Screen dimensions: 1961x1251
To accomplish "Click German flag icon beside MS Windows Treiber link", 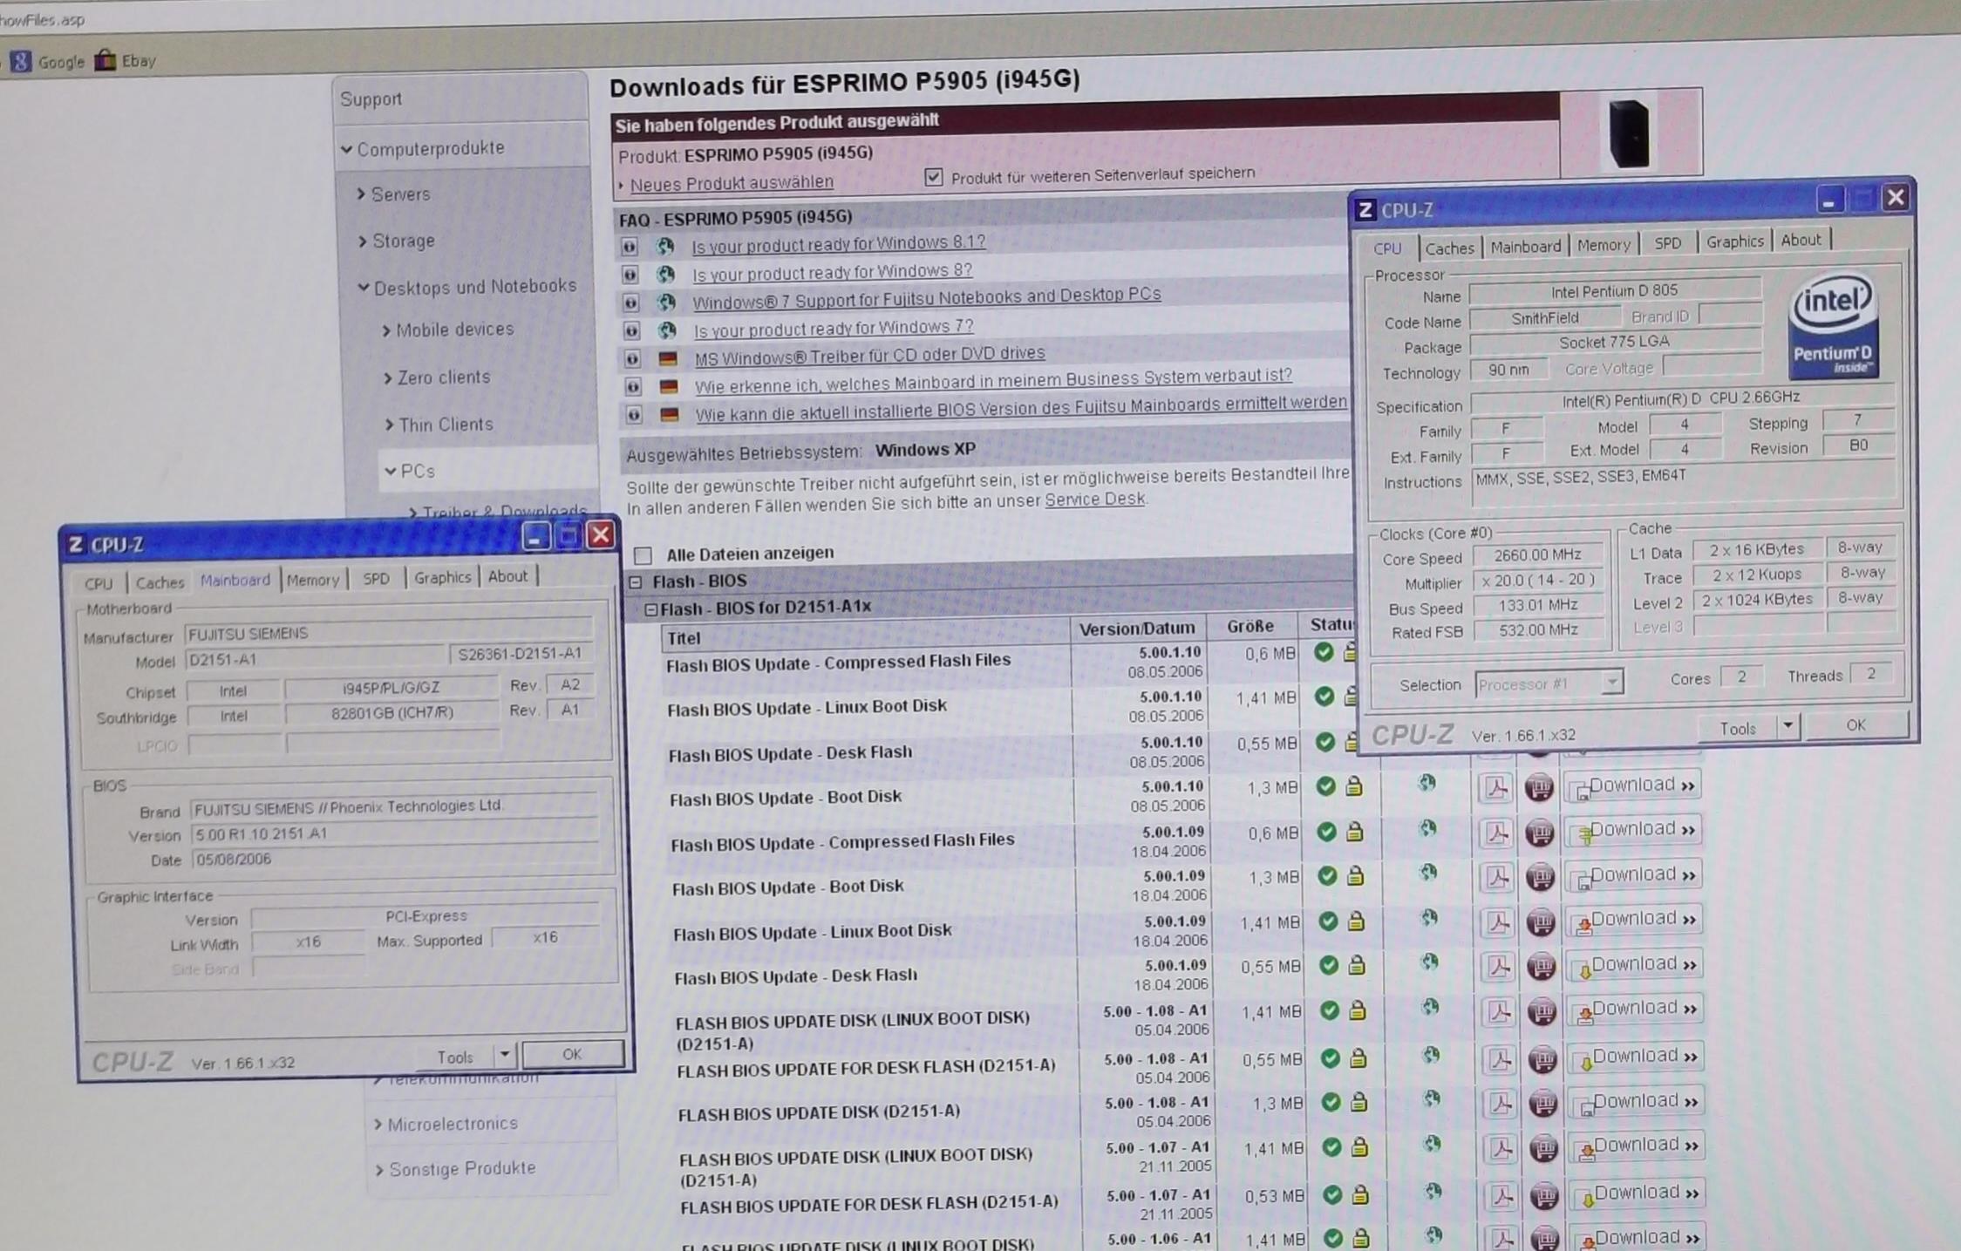I will pyautogui.click(x=668, y=358).
